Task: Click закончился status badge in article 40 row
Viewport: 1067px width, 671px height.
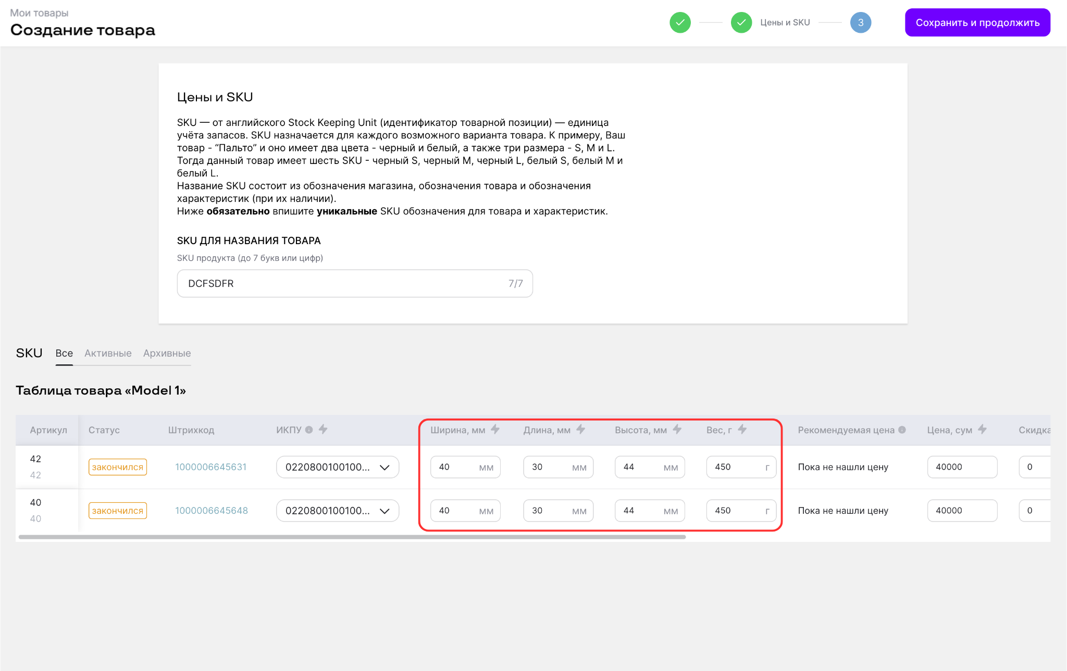Action: coord(118,511)
